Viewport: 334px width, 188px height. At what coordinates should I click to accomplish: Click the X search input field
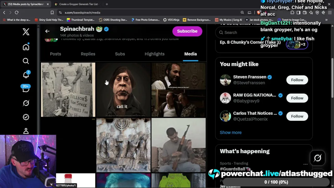click(264, 32)
